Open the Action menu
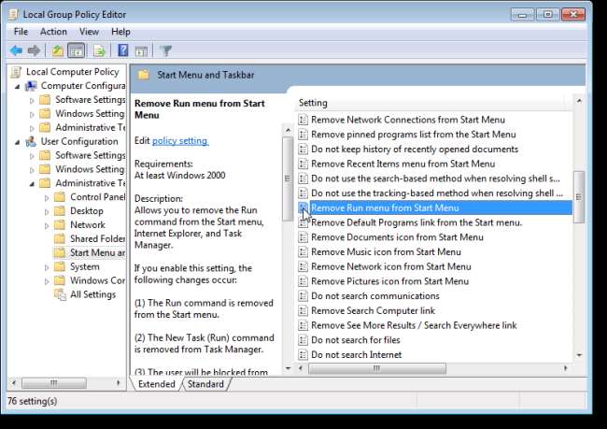 pyautogui.click(x=53, y=32)
